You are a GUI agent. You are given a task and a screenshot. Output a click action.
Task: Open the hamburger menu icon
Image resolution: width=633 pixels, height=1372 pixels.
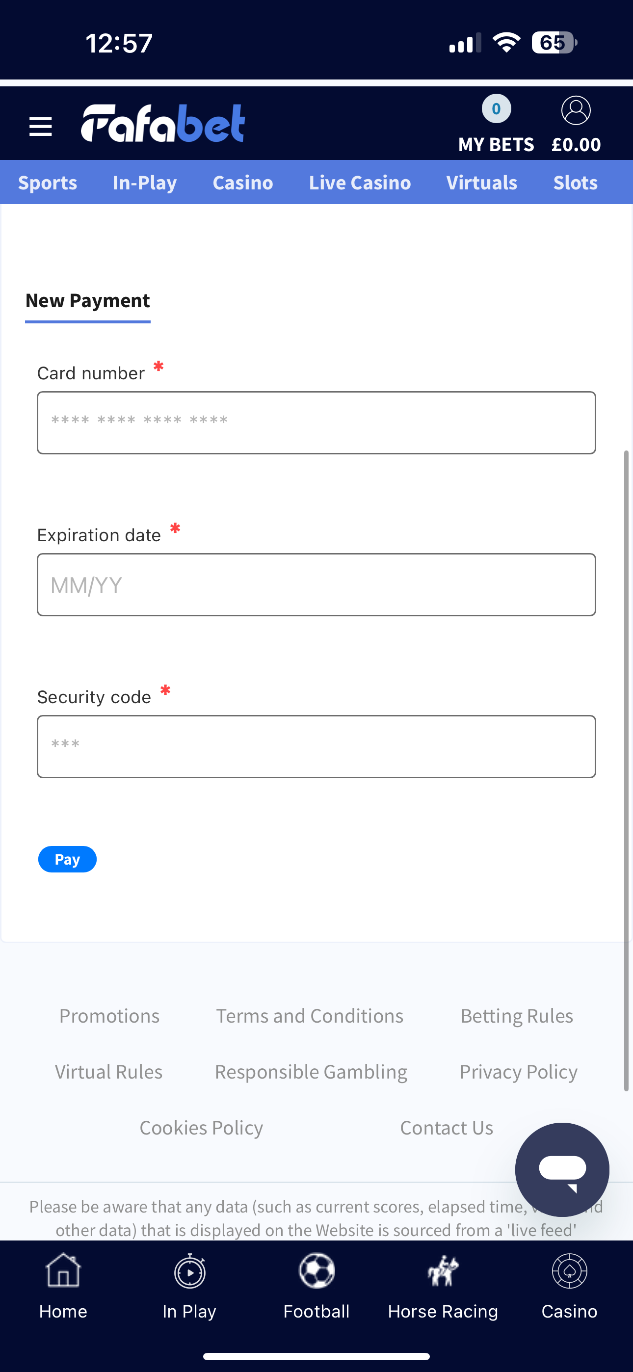pyautogui.click(x=41, y=127)
